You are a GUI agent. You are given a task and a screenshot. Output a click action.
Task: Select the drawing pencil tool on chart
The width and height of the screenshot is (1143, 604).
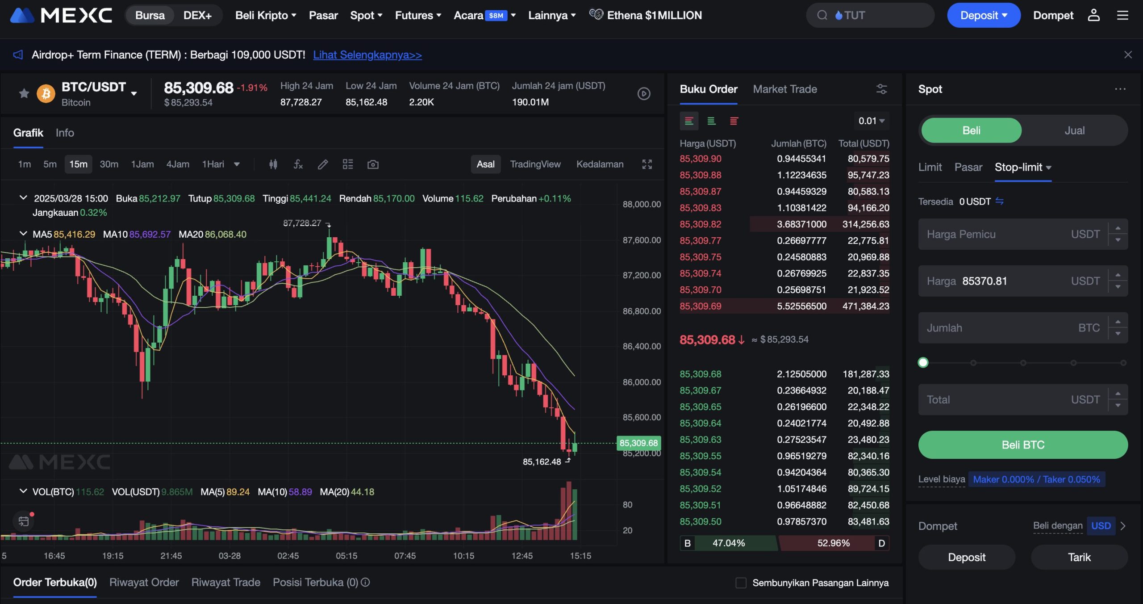click(323, 164)
